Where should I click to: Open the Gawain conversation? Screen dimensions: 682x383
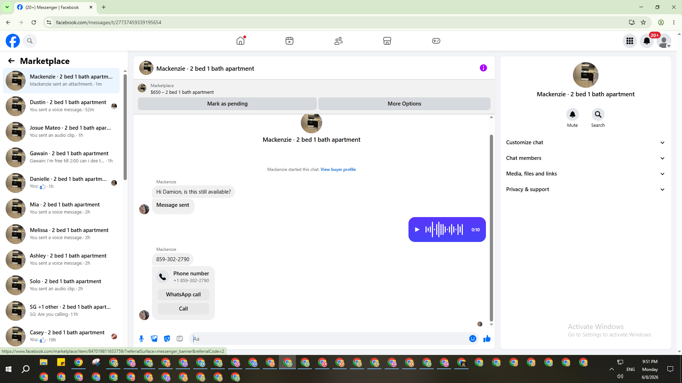point(61,157)
